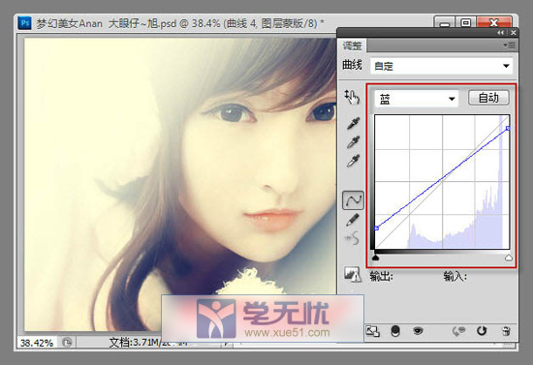
Task: Click the zoom percentage field 38.42%
Action: (x=37, y=343)
